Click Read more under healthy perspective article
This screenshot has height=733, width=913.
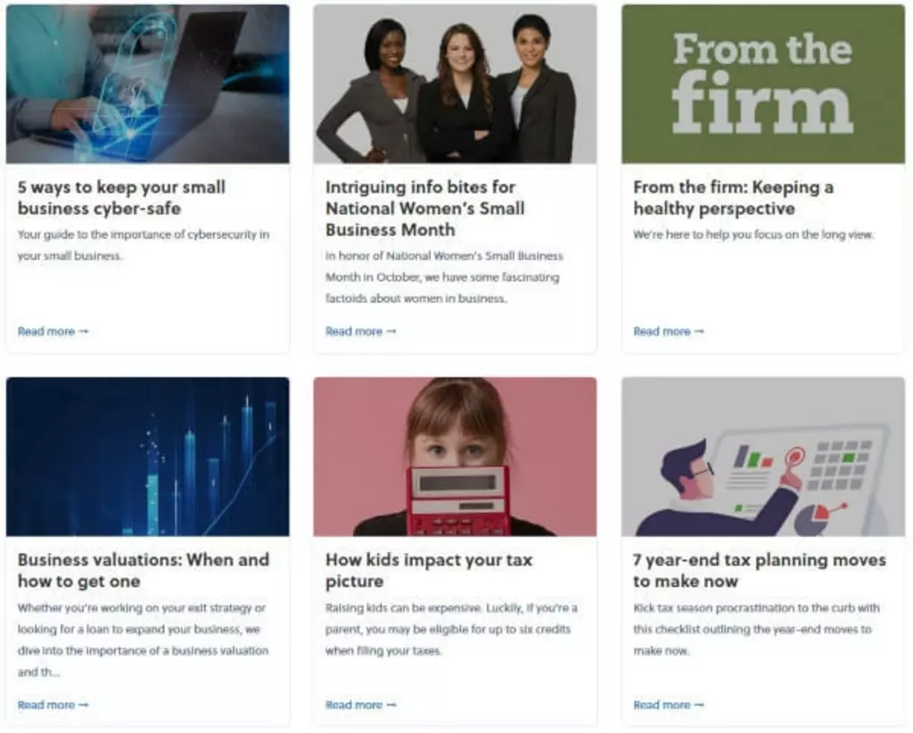click(x=669, y=331)
